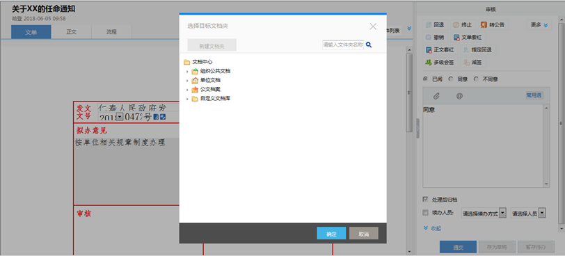
Task: Click opinion textarea scrollbar down arrow
Action: [x=547, y=184]
